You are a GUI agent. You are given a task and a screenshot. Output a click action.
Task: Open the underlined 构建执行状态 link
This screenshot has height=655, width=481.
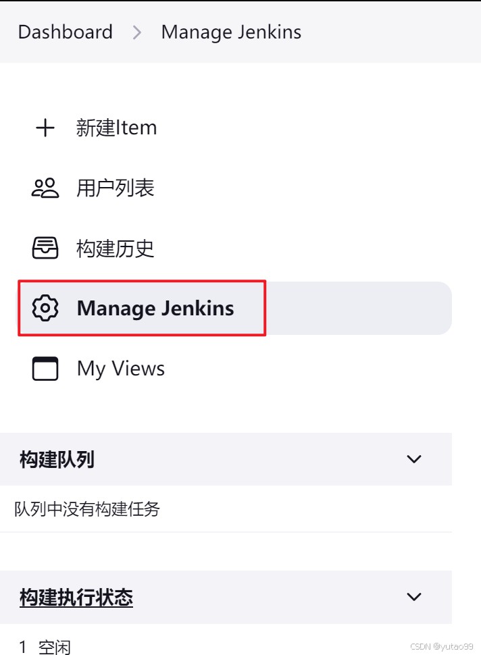click(76, 597)
